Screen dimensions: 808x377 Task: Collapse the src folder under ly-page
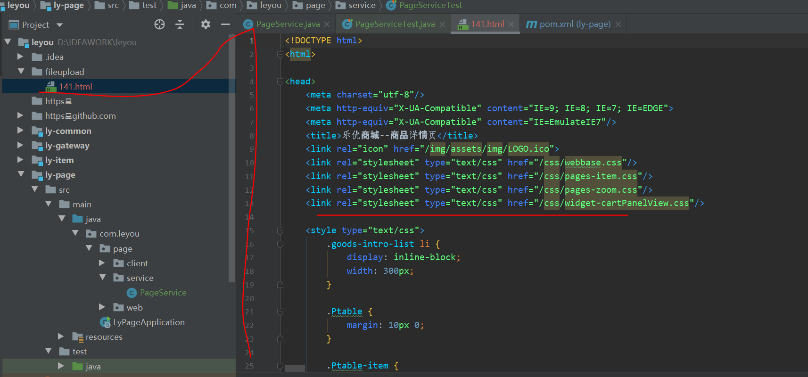point(34,189)
